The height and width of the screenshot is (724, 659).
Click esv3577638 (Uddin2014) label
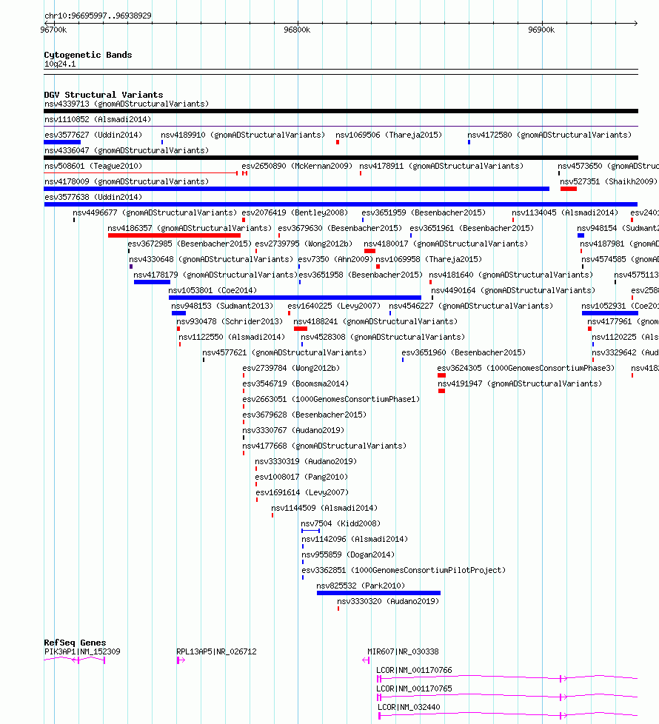pos(93,197)
